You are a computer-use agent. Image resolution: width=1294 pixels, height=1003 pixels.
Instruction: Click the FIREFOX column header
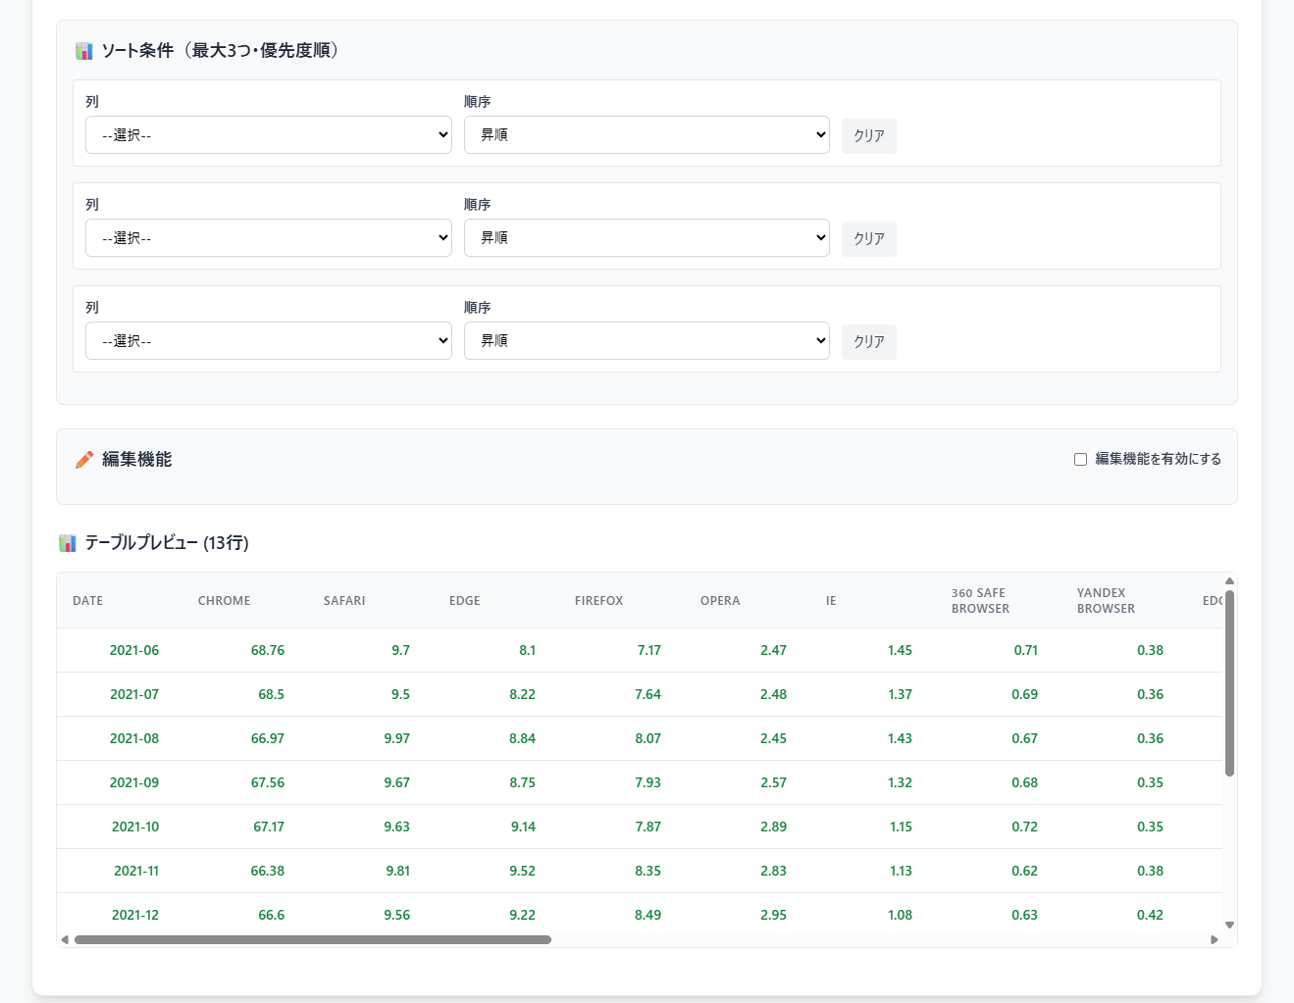click(598, 601)
